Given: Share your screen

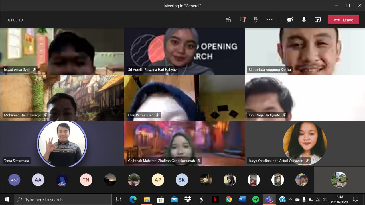Looking at the screenshot, I should 317,20.
